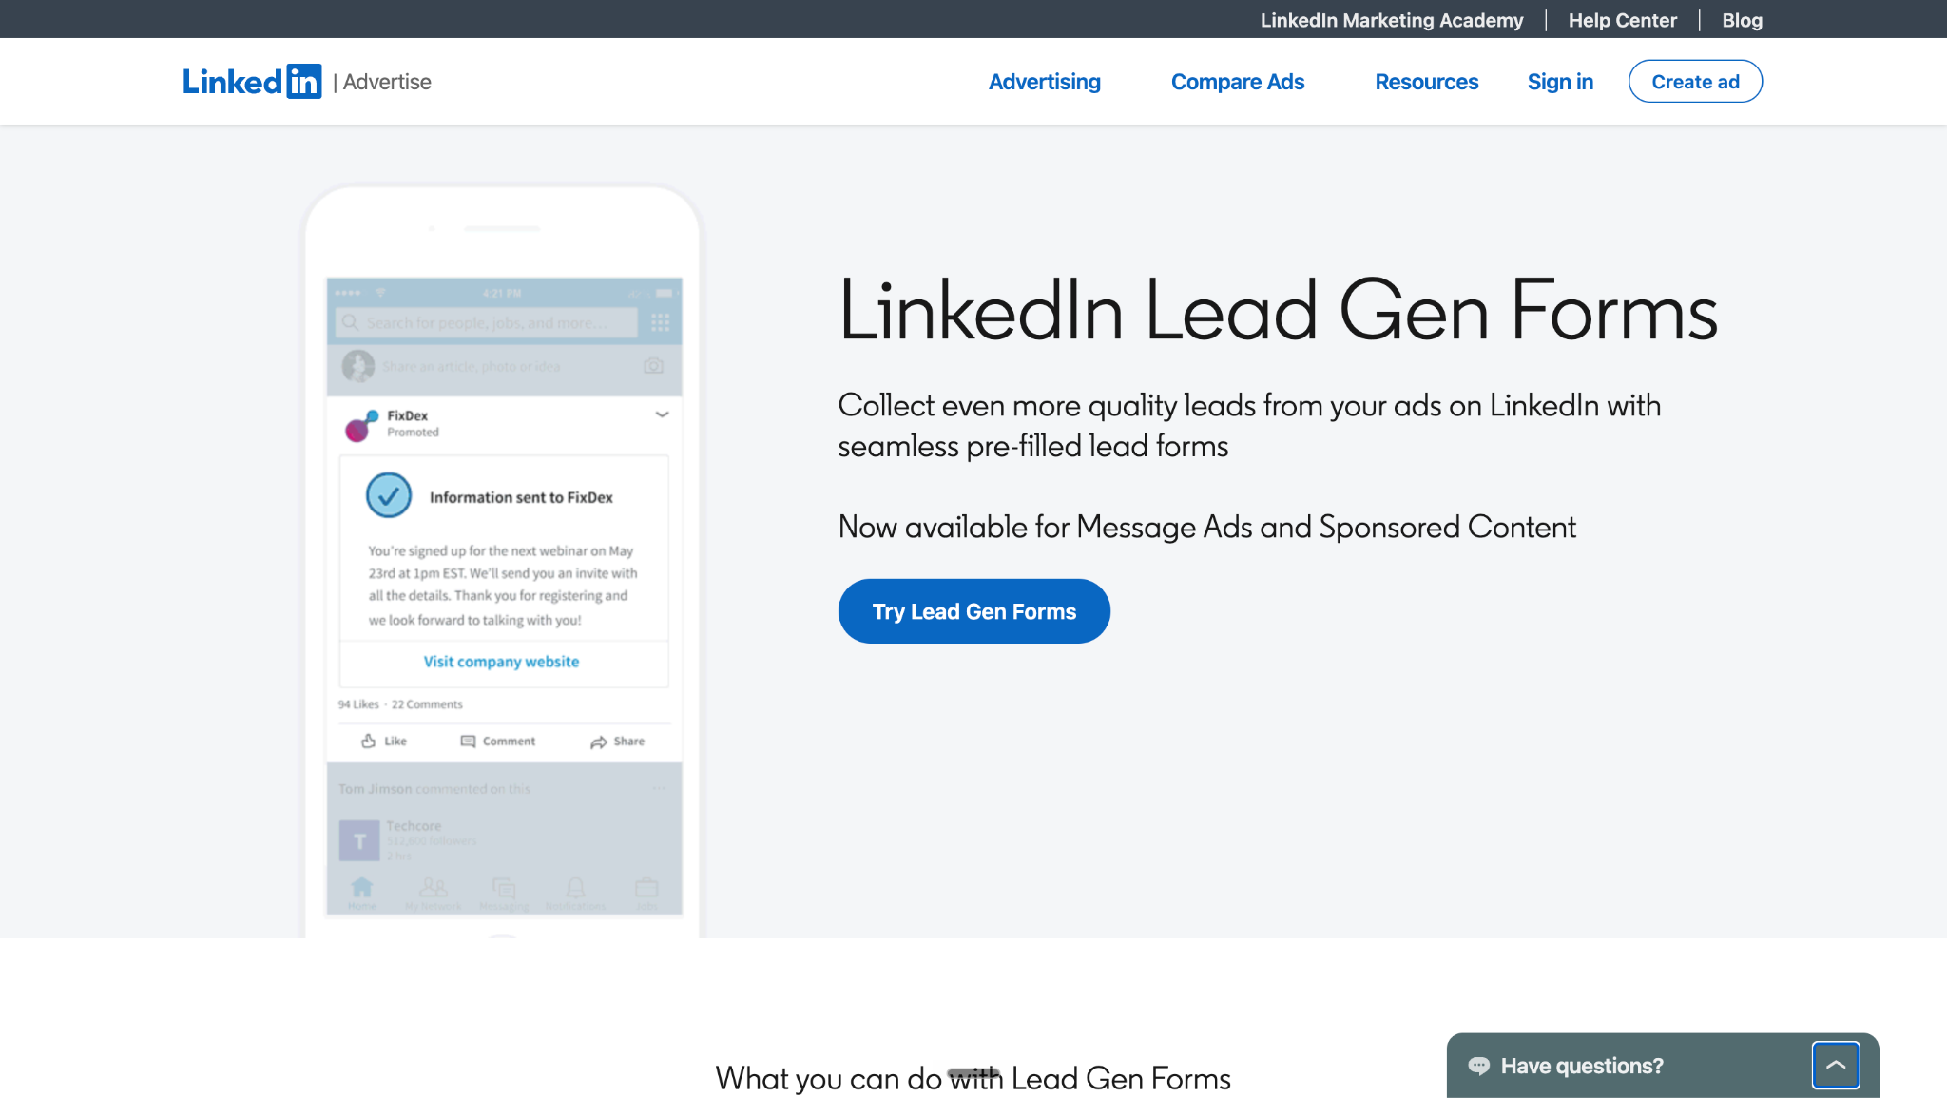Image resolution: width=1947 pixels, height=1098 pixels.
Task: Click the LinkedIn logo
Action: click(x=252, y=82)
